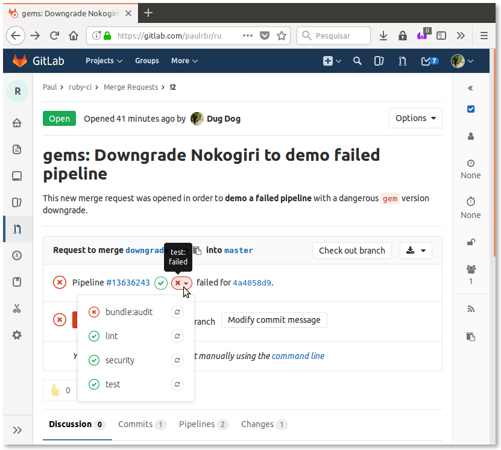Toggle the lock merge request icon
The width and height of the screenshot is (501, 450).
[x=471, y=242]
